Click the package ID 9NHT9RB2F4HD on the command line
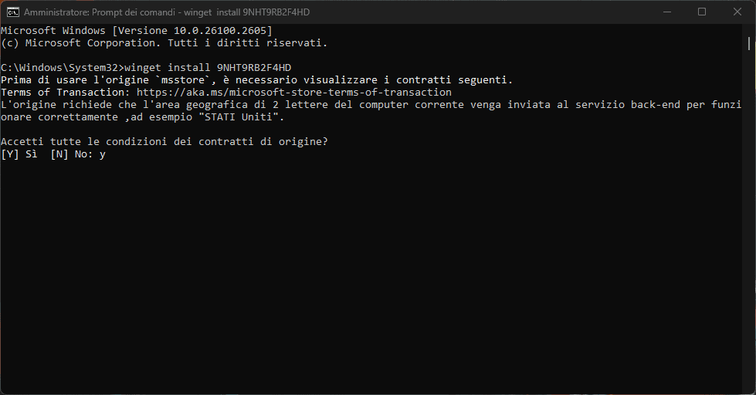This screenshot has width=756, height=395. click(253, 68)
